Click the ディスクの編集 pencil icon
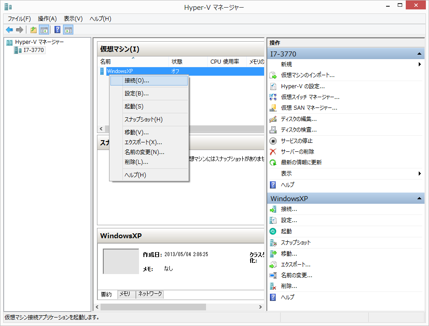The width and height of the screenshot is (429, 326). pyautogui.click(x=273, y=119)
